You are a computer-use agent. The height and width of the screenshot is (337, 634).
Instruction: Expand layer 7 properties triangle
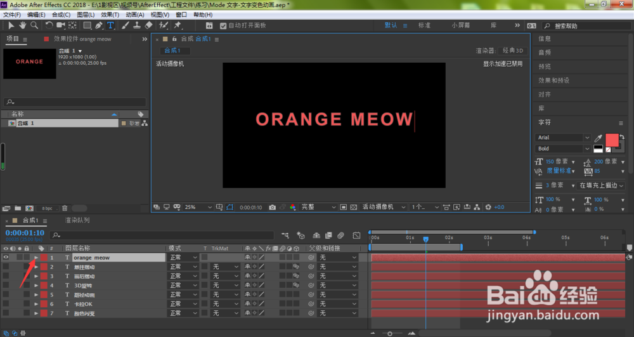pos(36,313)
